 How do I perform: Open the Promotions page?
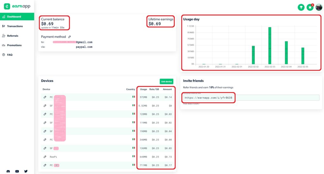coord(14,45)
